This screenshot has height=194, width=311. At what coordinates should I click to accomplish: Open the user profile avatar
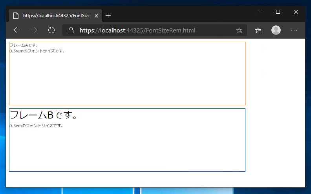tap(276, 30)
